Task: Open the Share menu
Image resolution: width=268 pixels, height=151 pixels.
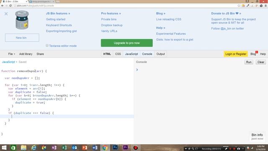Action: [x=40, y=54]
